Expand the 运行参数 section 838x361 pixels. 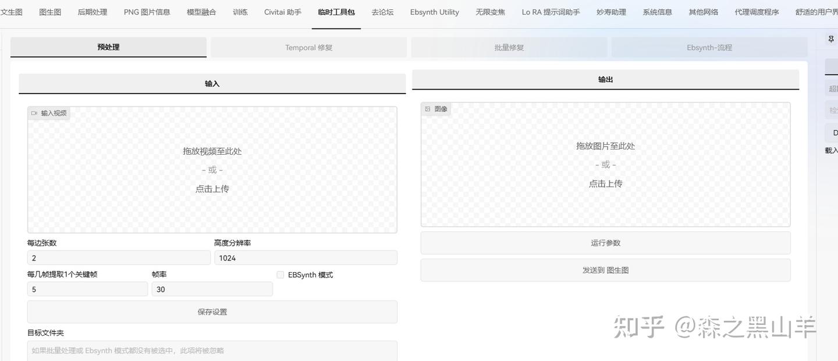(x=605, y=242)
